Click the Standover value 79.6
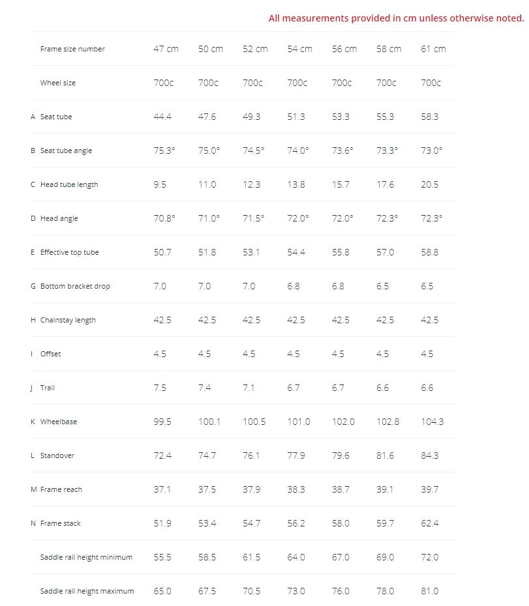 click(340, 455)
